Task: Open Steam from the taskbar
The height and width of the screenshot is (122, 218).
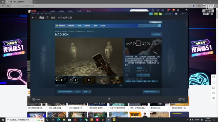Action: click(x=108, y=120)
